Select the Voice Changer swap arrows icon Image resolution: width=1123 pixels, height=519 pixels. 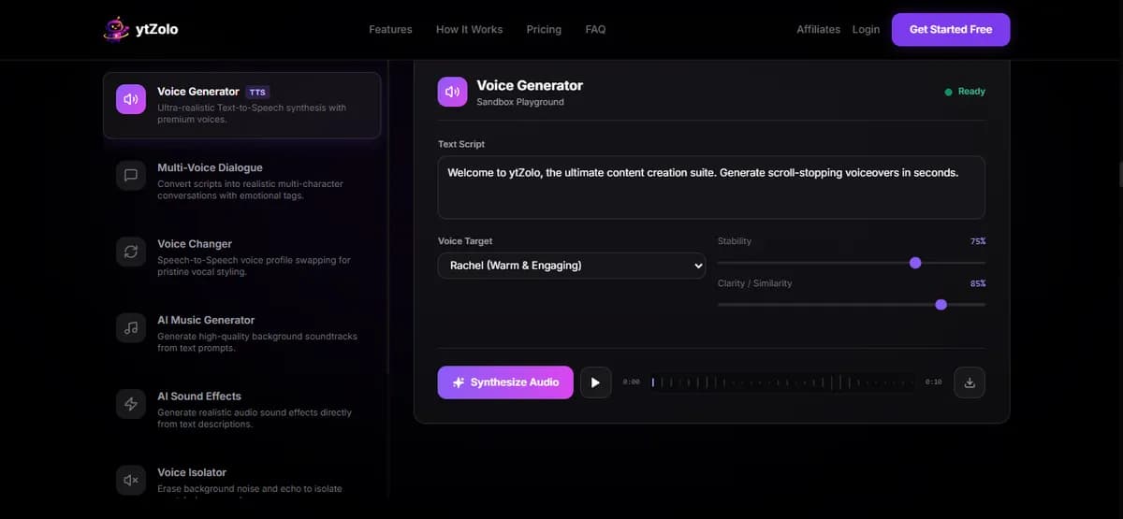131,251
